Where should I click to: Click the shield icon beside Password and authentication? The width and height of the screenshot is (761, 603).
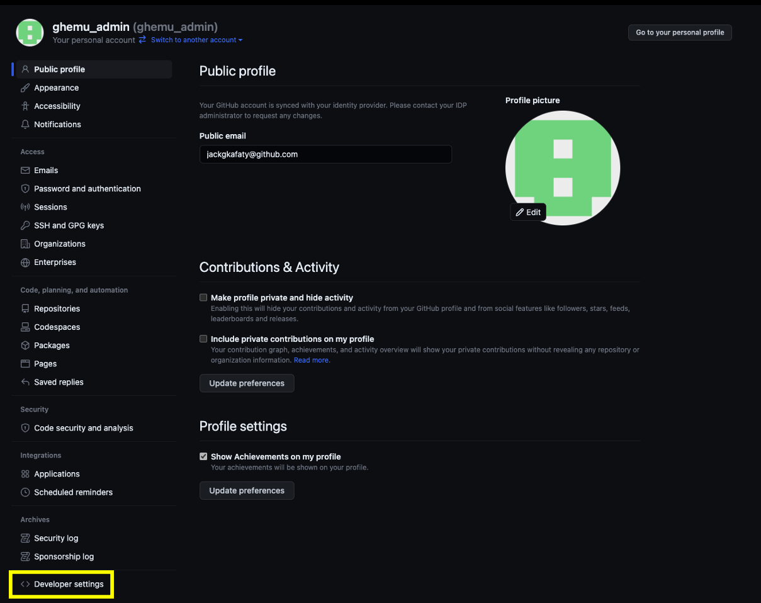(x=25, y=188)
